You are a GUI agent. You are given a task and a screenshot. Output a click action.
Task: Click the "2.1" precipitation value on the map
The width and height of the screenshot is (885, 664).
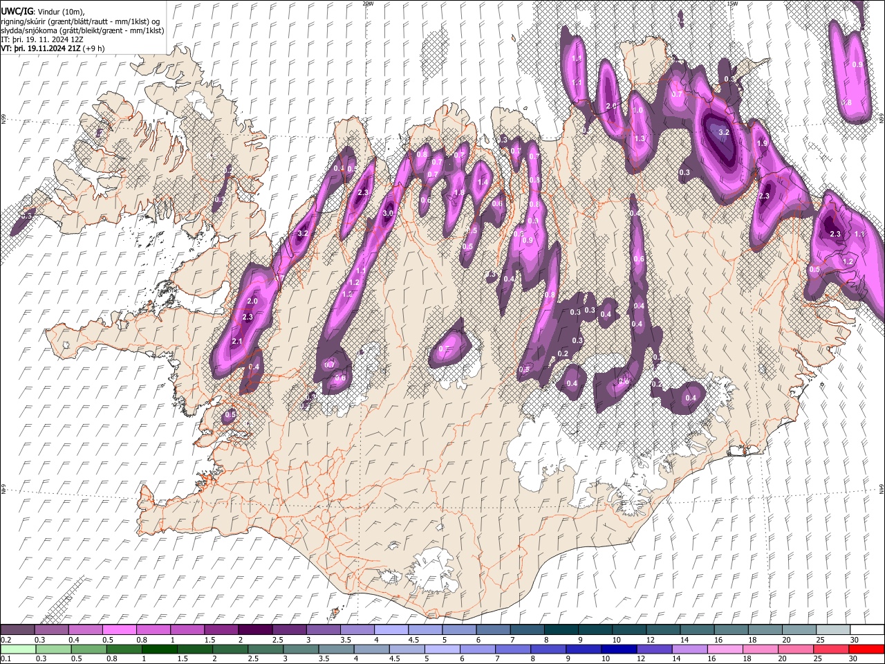[x=236, y=342]
